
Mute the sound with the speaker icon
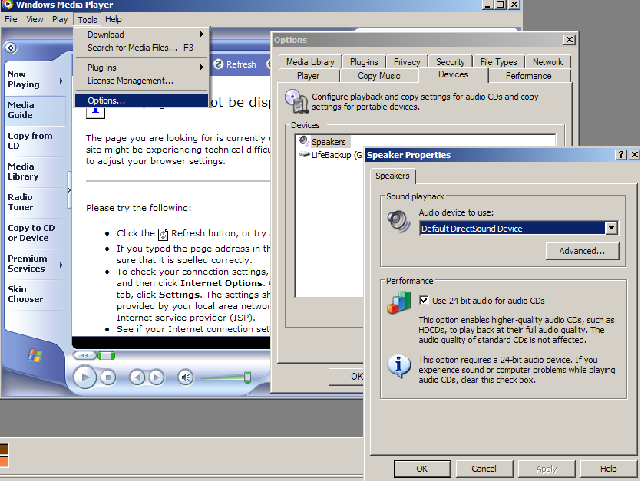[186, 377]
